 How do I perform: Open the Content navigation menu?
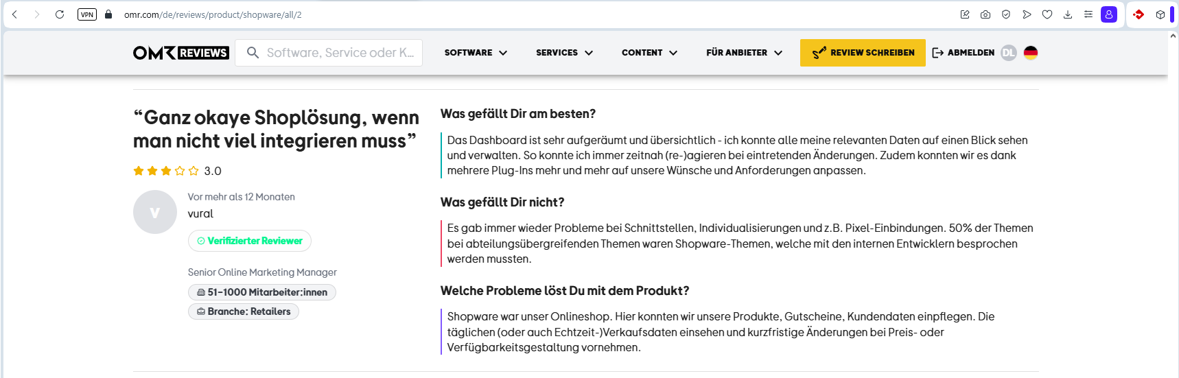coord(649,53)
